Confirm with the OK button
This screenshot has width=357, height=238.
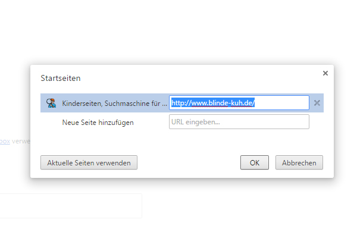255,162
